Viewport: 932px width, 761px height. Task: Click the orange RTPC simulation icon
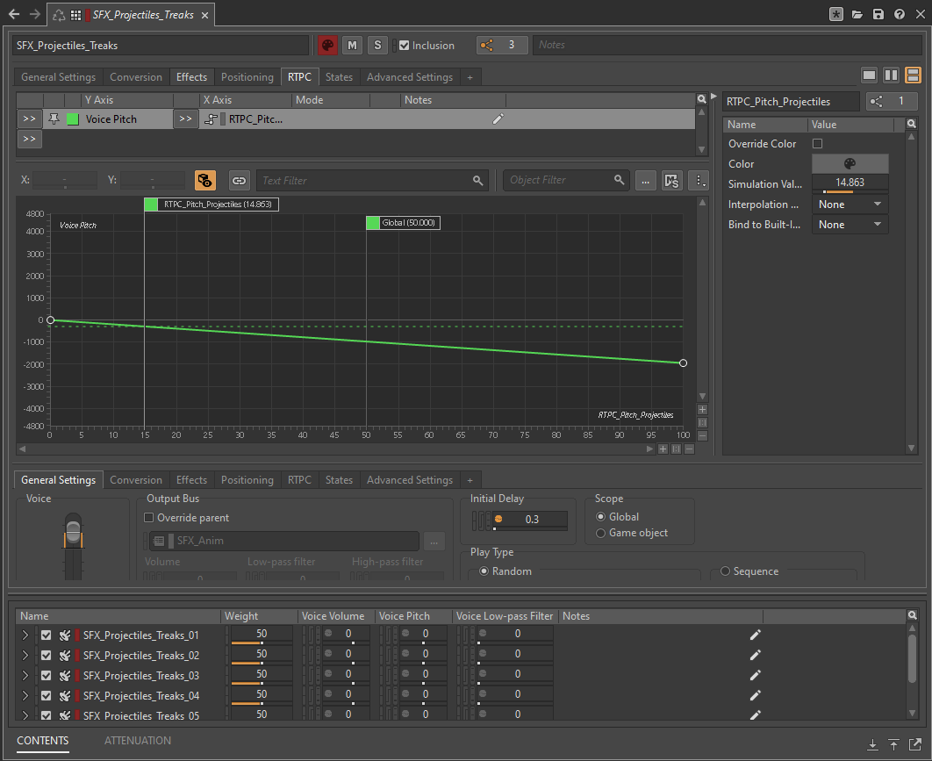[x=204, y=181]
